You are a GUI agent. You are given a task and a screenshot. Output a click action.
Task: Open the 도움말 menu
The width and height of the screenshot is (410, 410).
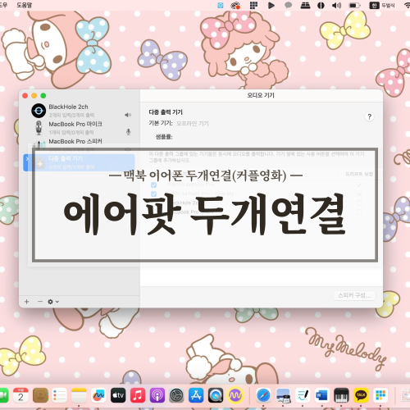pos(25,5)
